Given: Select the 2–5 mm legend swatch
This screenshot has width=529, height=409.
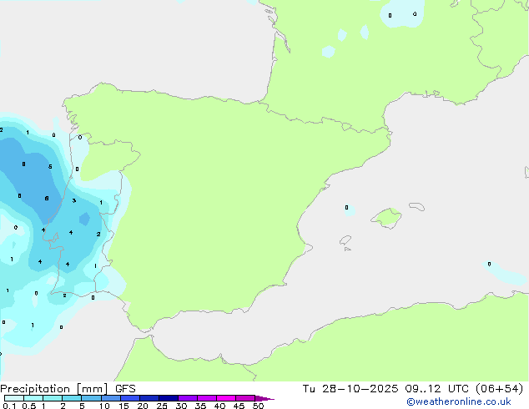Looking at the screenshot, I should [72, 398].
